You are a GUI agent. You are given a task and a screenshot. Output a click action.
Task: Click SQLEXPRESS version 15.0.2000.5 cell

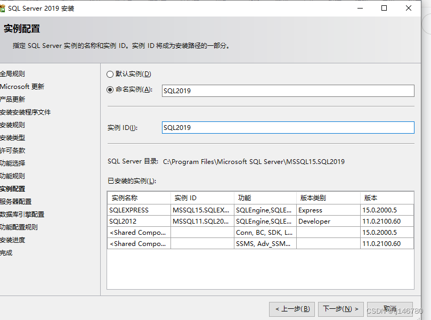pyautogui.click(x=387, y=210)
